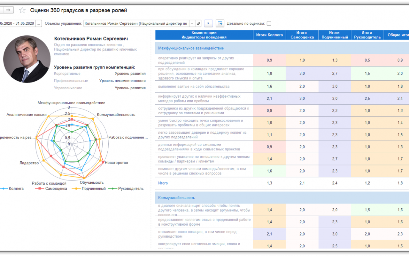
Task: Click the Итого row link
Action: pyautogui.click(x=163, y=183)
